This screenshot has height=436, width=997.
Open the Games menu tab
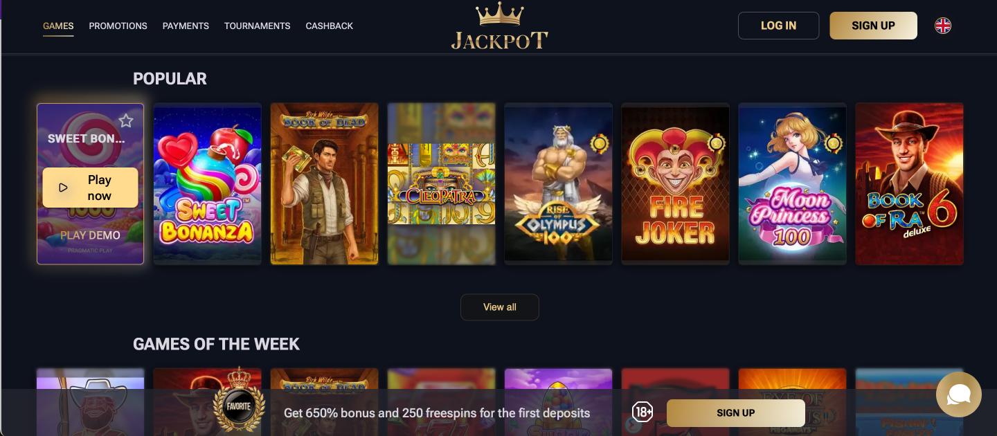click(x=58, y=26)
